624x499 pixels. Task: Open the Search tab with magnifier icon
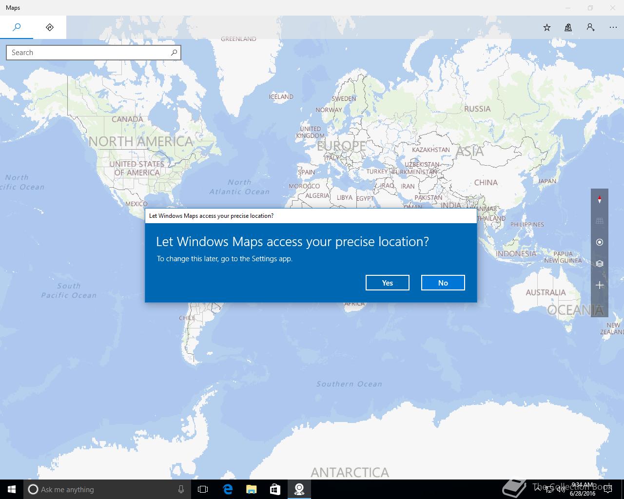point(17,27)
